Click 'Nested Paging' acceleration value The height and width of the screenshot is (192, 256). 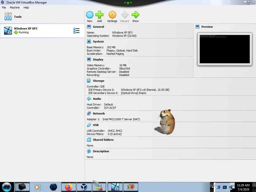(115, 54)
